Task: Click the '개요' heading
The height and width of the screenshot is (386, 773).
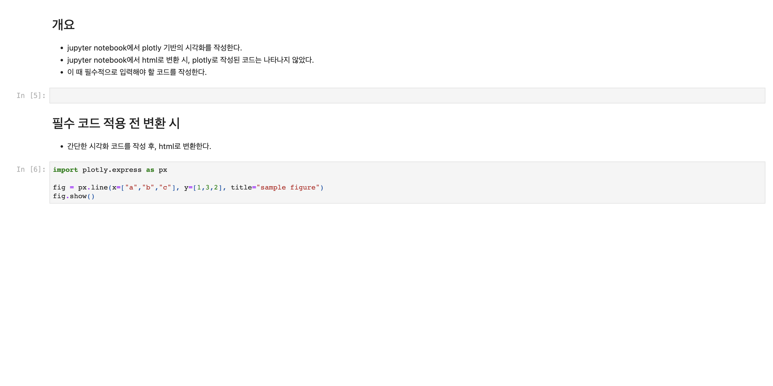Action: (x=63, y=25)
